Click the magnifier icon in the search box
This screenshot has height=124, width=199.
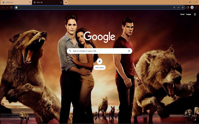(x=70, y=51)
